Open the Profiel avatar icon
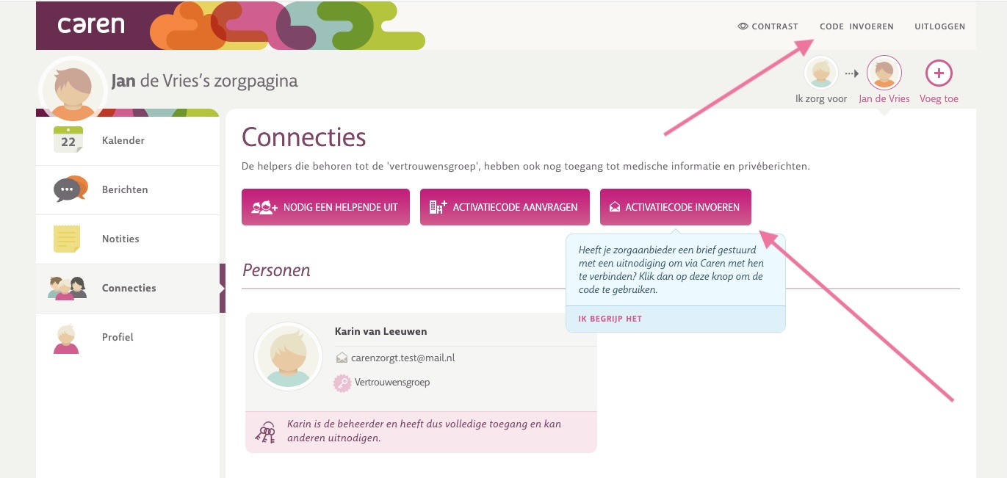The image size is (1007, 478). point(66,338)
